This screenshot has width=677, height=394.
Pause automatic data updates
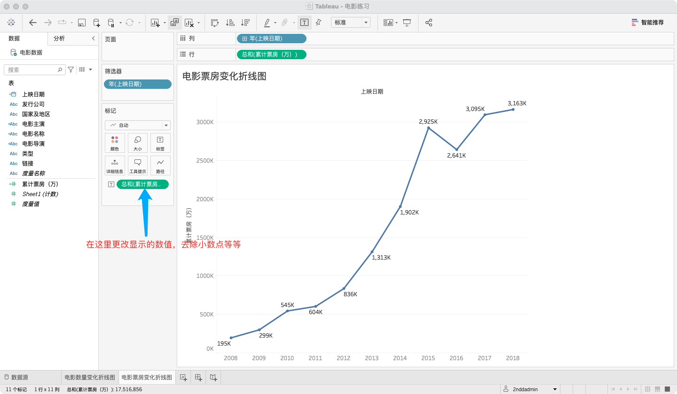(111, 22)
